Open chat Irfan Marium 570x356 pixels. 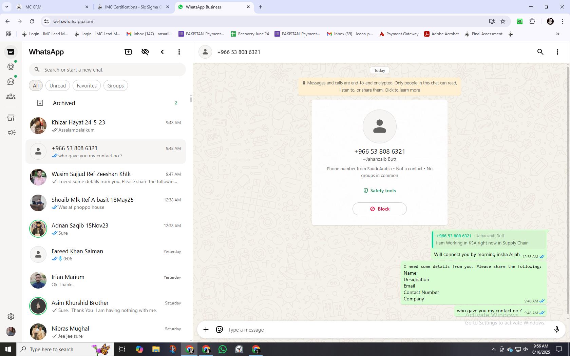106,280
